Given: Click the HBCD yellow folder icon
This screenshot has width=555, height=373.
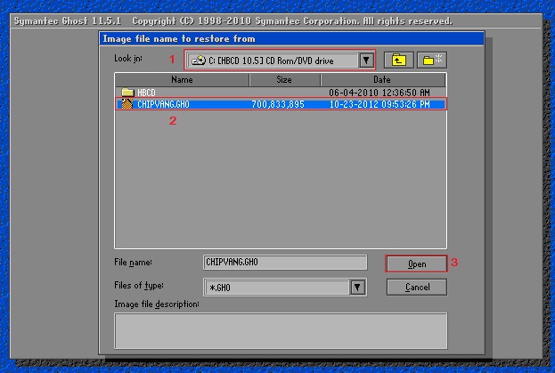Looking at the screenshot, I should [127, 93].
